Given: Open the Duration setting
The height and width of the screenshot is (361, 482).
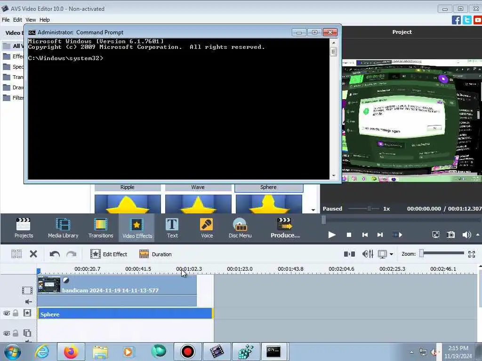Looking at the screenshot, I should (x=155, y=254).
